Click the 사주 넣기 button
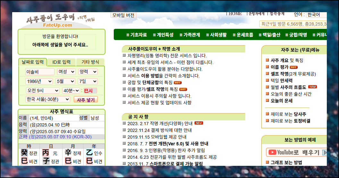This screenshot has height=178, width=339. click(86, 100)
